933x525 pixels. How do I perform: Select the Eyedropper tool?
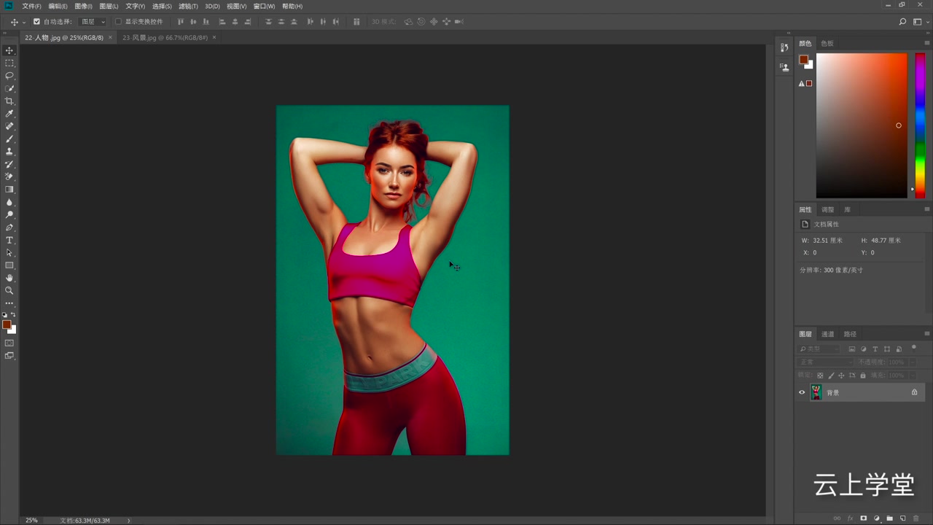point(9,114)
